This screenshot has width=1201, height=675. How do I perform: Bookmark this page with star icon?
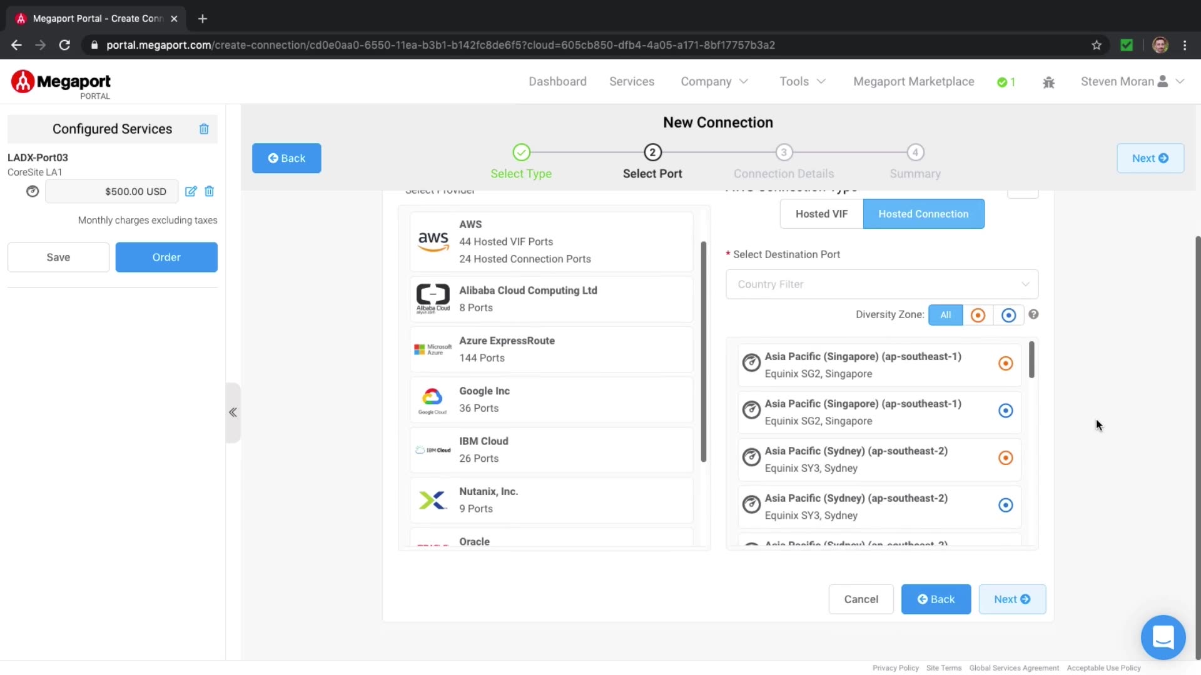tap(1097, 45)
